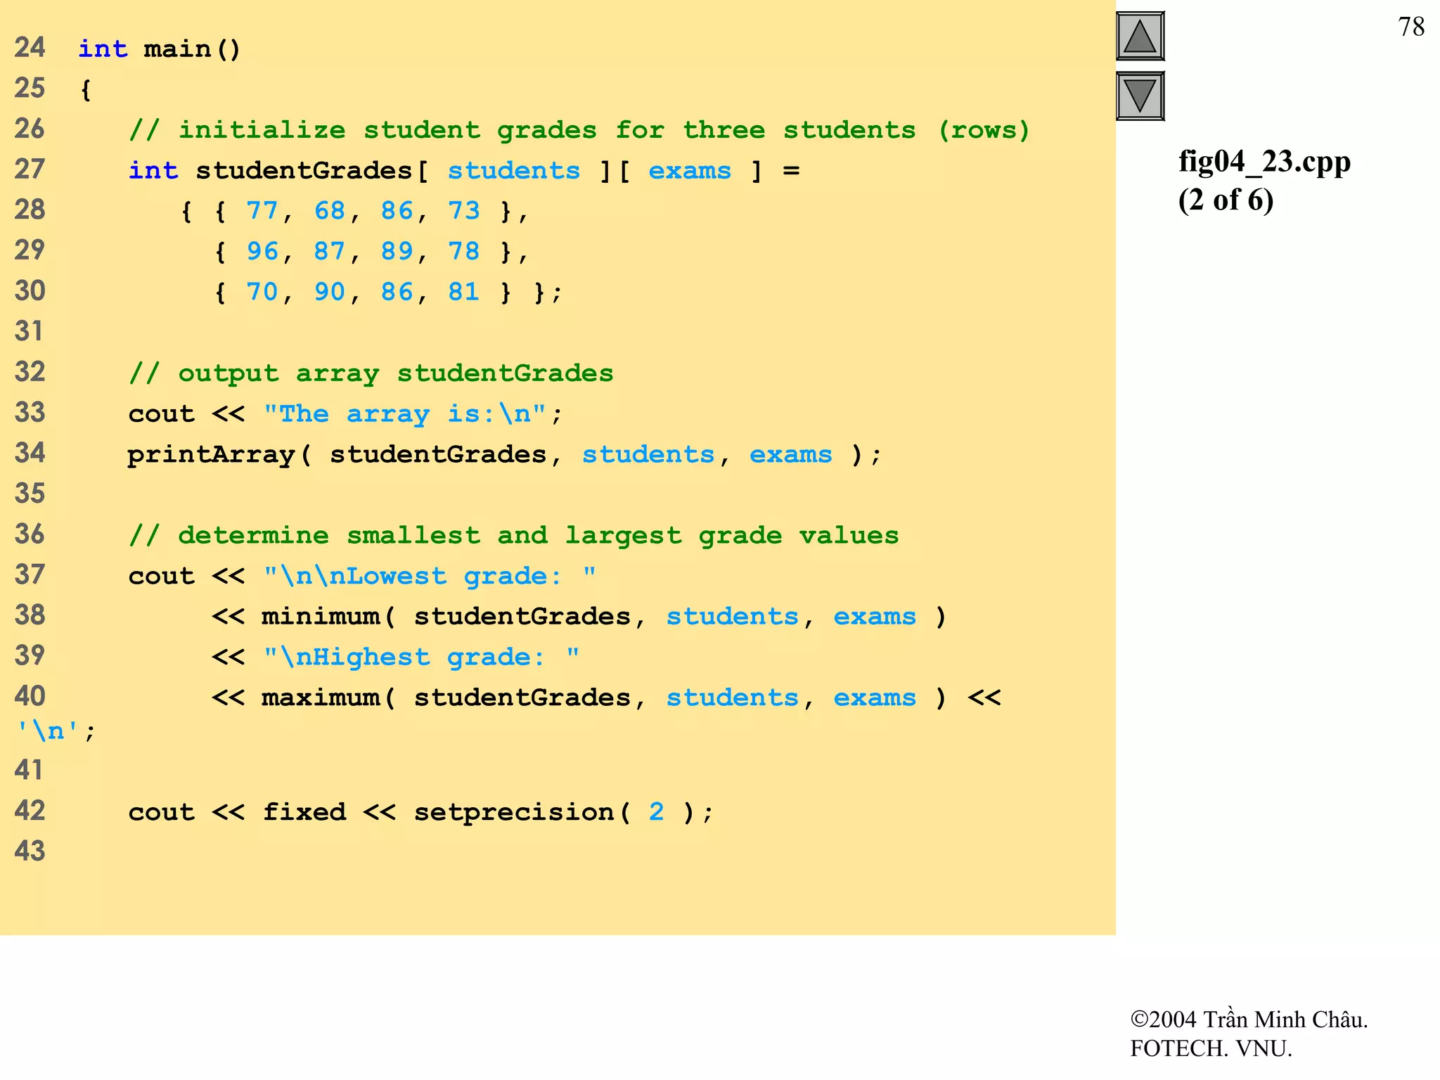Click the opening brace on line 25
This screenshot has width=1440, height=1080.
point(85,90)
